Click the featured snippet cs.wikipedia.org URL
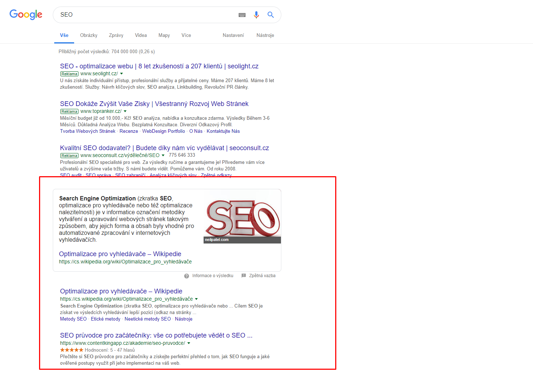Viewport: 533px width, 377px height. point(125,262)
